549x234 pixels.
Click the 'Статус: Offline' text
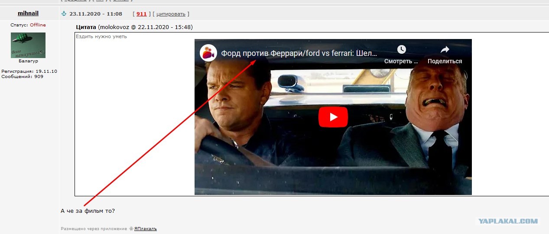[28, 25]
